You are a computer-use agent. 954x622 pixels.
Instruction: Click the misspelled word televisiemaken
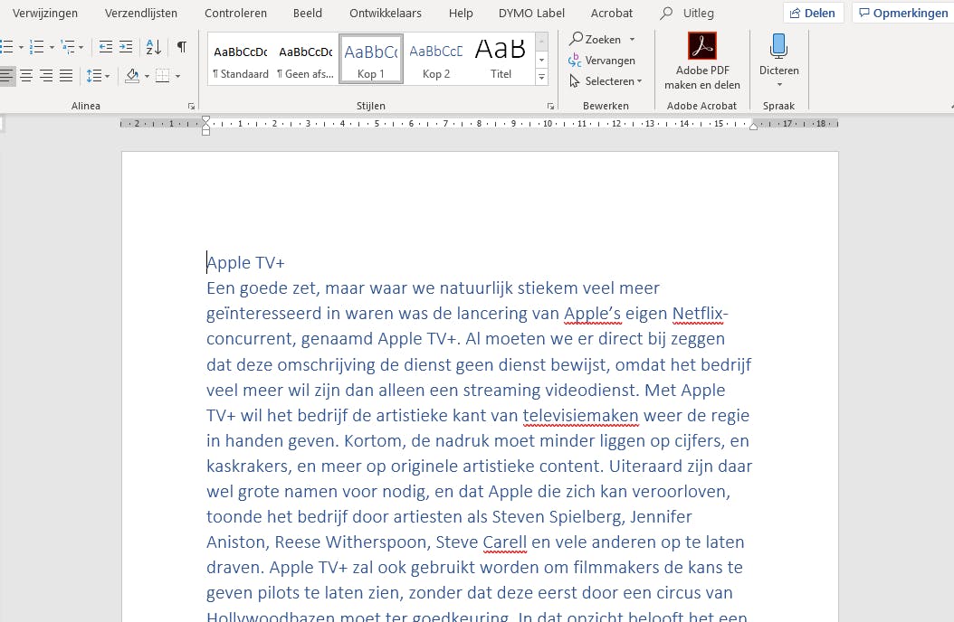point(580,416)
